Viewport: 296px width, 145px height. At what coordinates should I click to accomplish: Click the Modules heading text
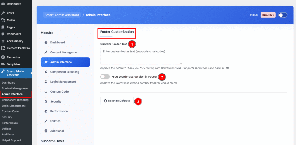[47, 33]
